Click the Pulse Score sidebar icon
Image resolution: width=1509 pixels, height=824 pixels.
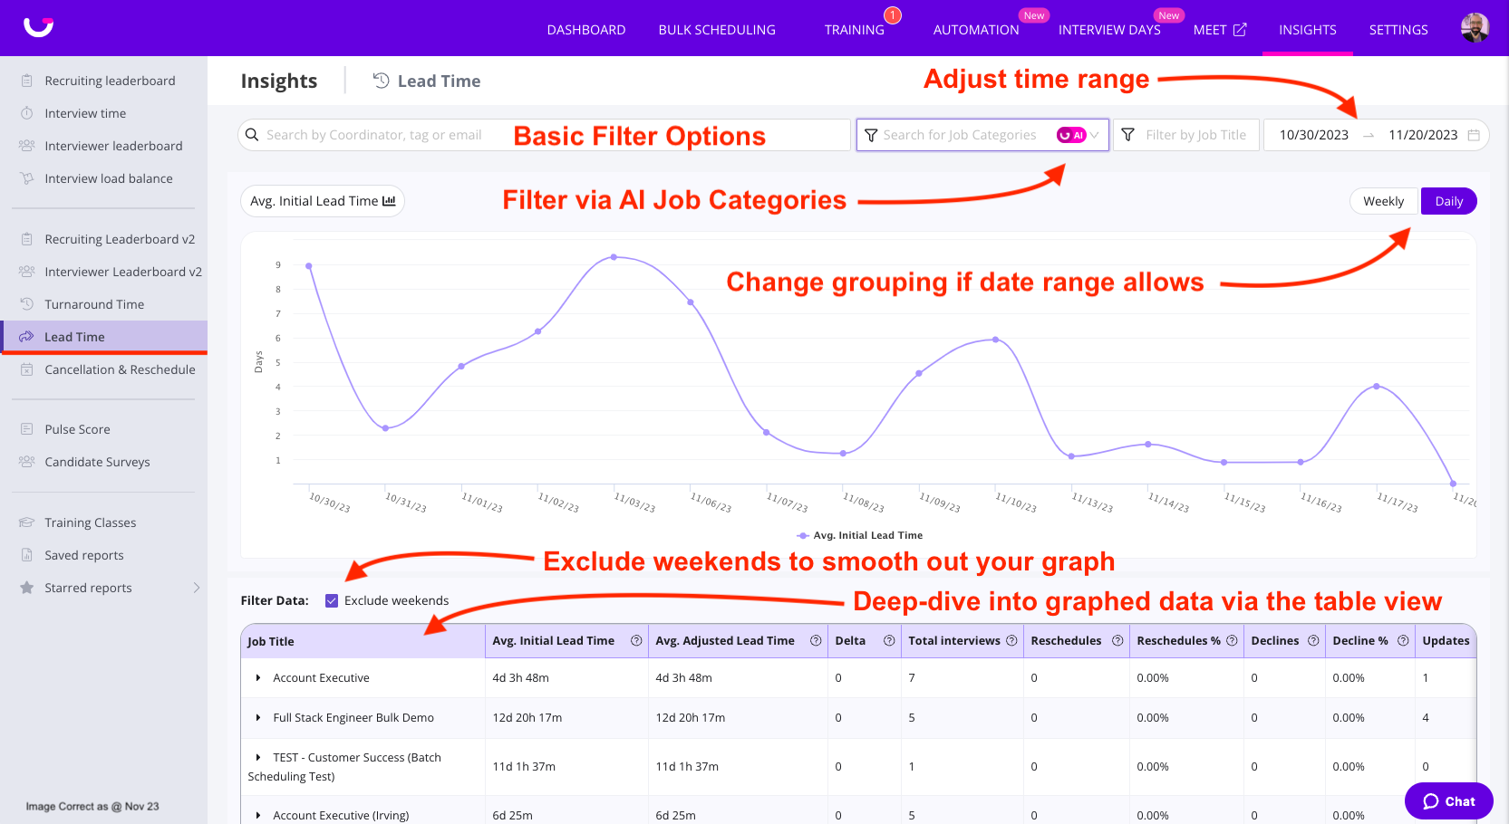[25, 428]
